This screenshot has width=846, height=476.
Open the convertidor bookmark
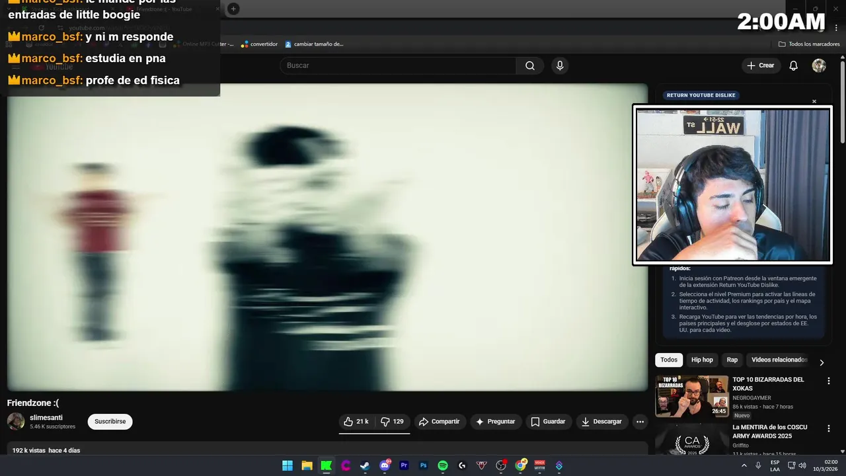point(259,44)
